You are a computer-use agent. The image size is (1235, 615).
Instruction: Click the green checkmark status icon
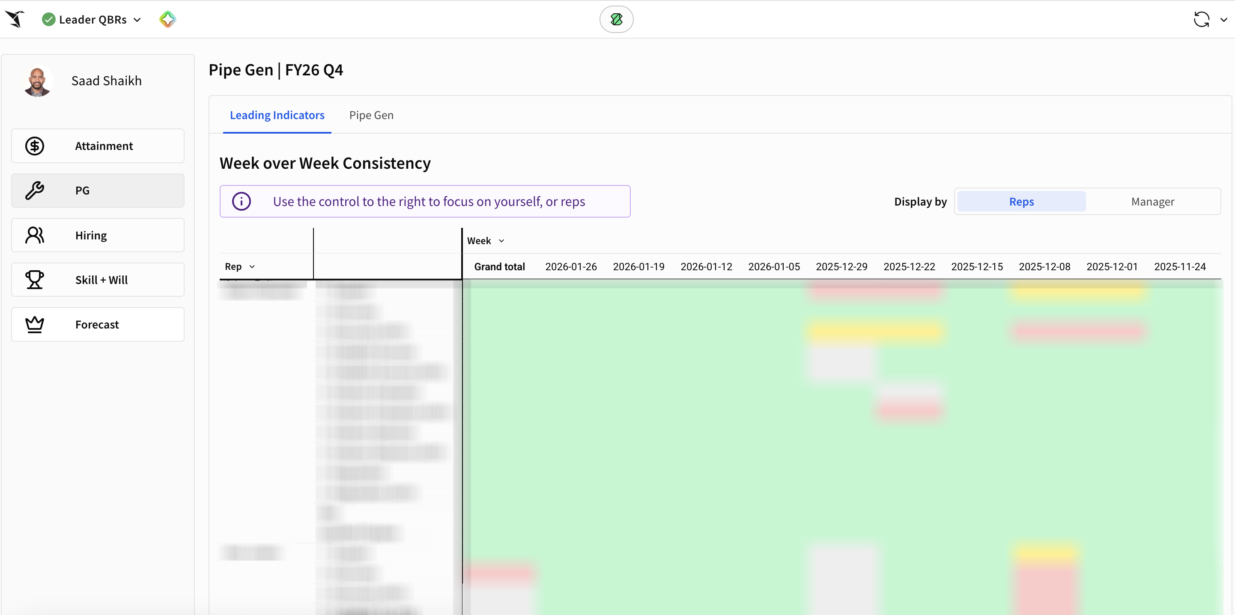tap(48, 19)
